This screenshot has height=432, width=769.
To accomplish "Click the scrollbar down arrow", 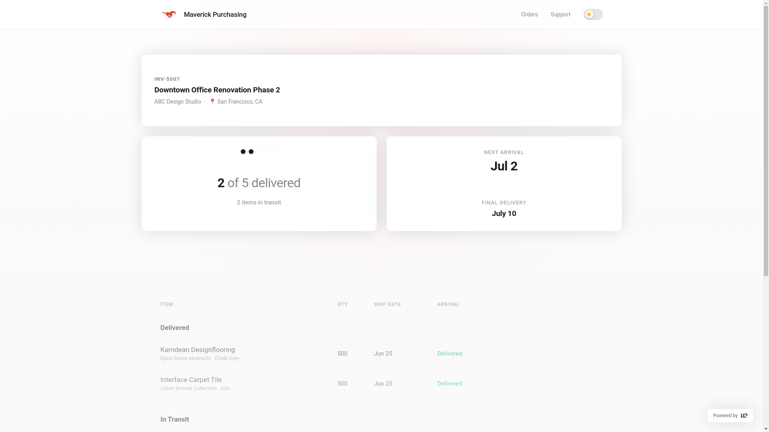I will click(x=766, y=429).
